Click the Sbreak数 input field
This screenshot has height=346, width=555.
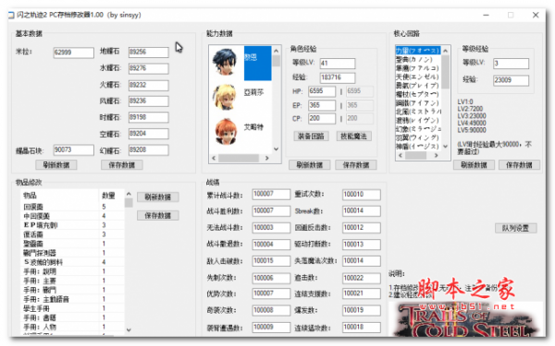coord(362,211)
